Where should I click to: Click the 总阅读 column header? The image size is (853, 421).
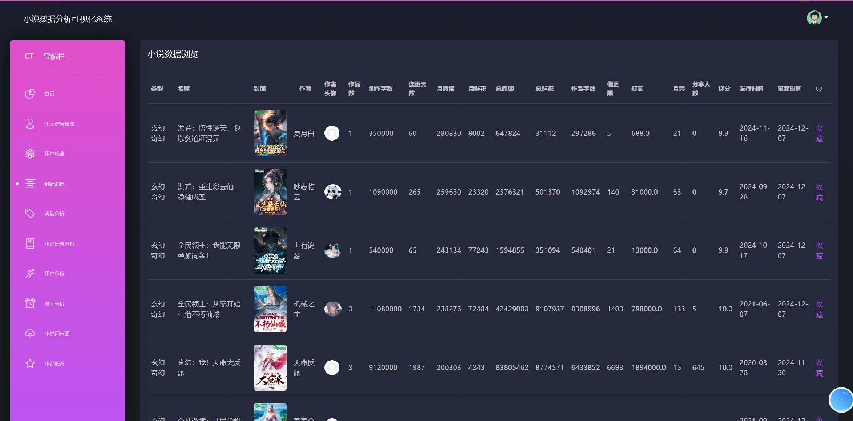505,89
